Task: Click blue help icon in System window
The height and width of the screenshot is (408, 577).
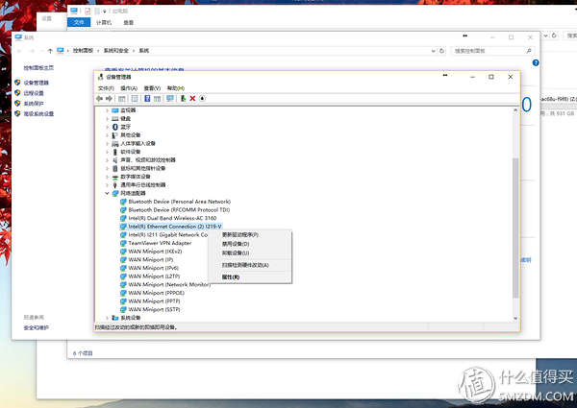Action: point(536,62)
